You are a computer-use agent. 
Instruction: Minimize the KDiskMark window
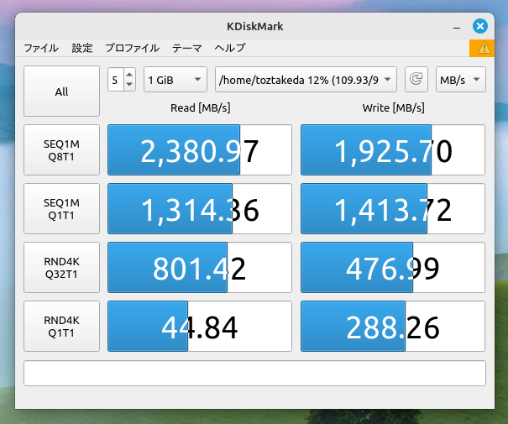coord(457,28)
